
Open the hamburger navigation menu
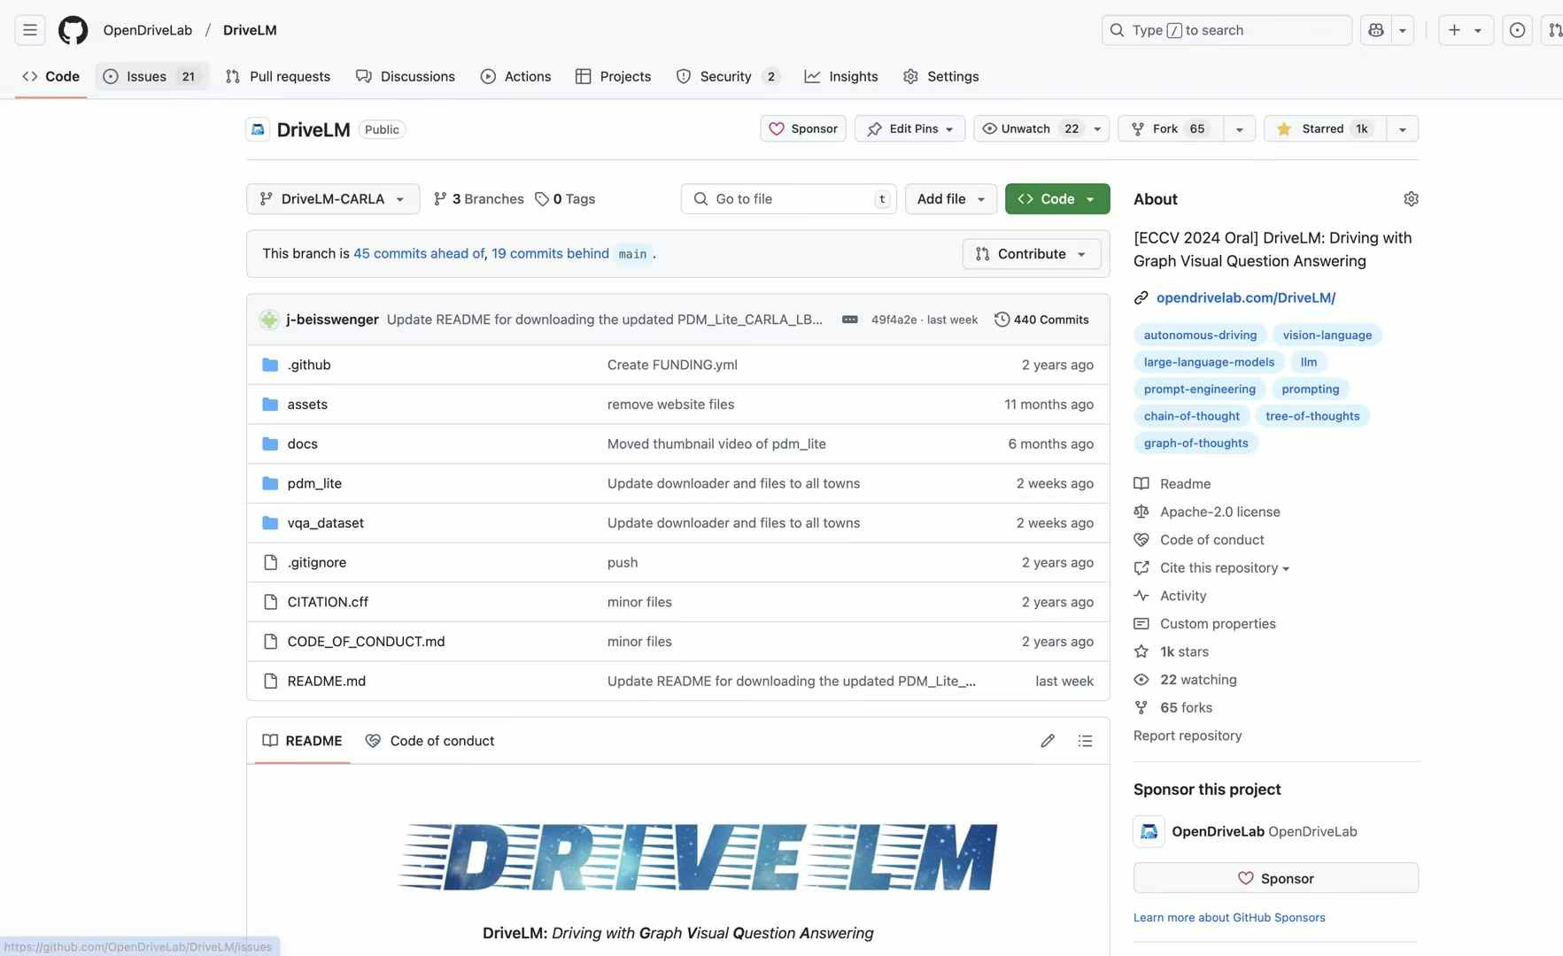(x=30, y=30)
